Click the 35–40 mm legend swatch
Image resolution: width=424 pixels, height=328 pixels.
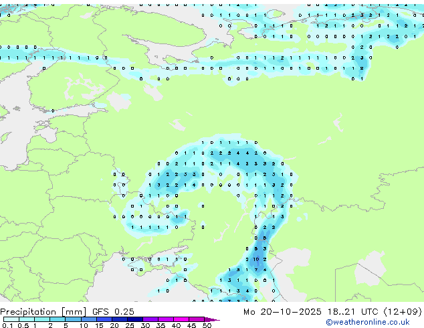(x=165, y=319)
